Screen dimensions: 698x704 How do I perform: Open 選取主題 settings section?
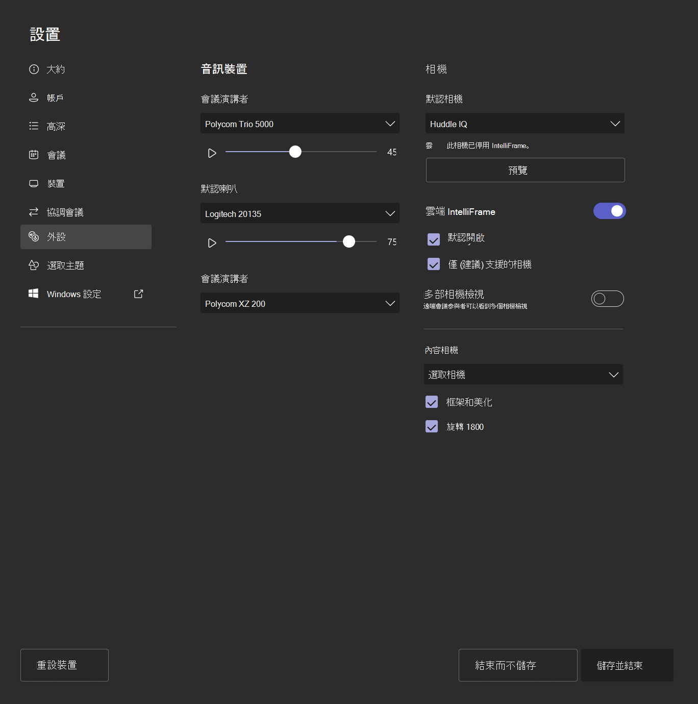click(86, 265)
